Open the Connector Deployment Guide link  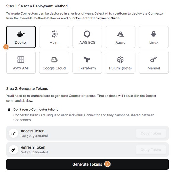click(x=97, y=18)
